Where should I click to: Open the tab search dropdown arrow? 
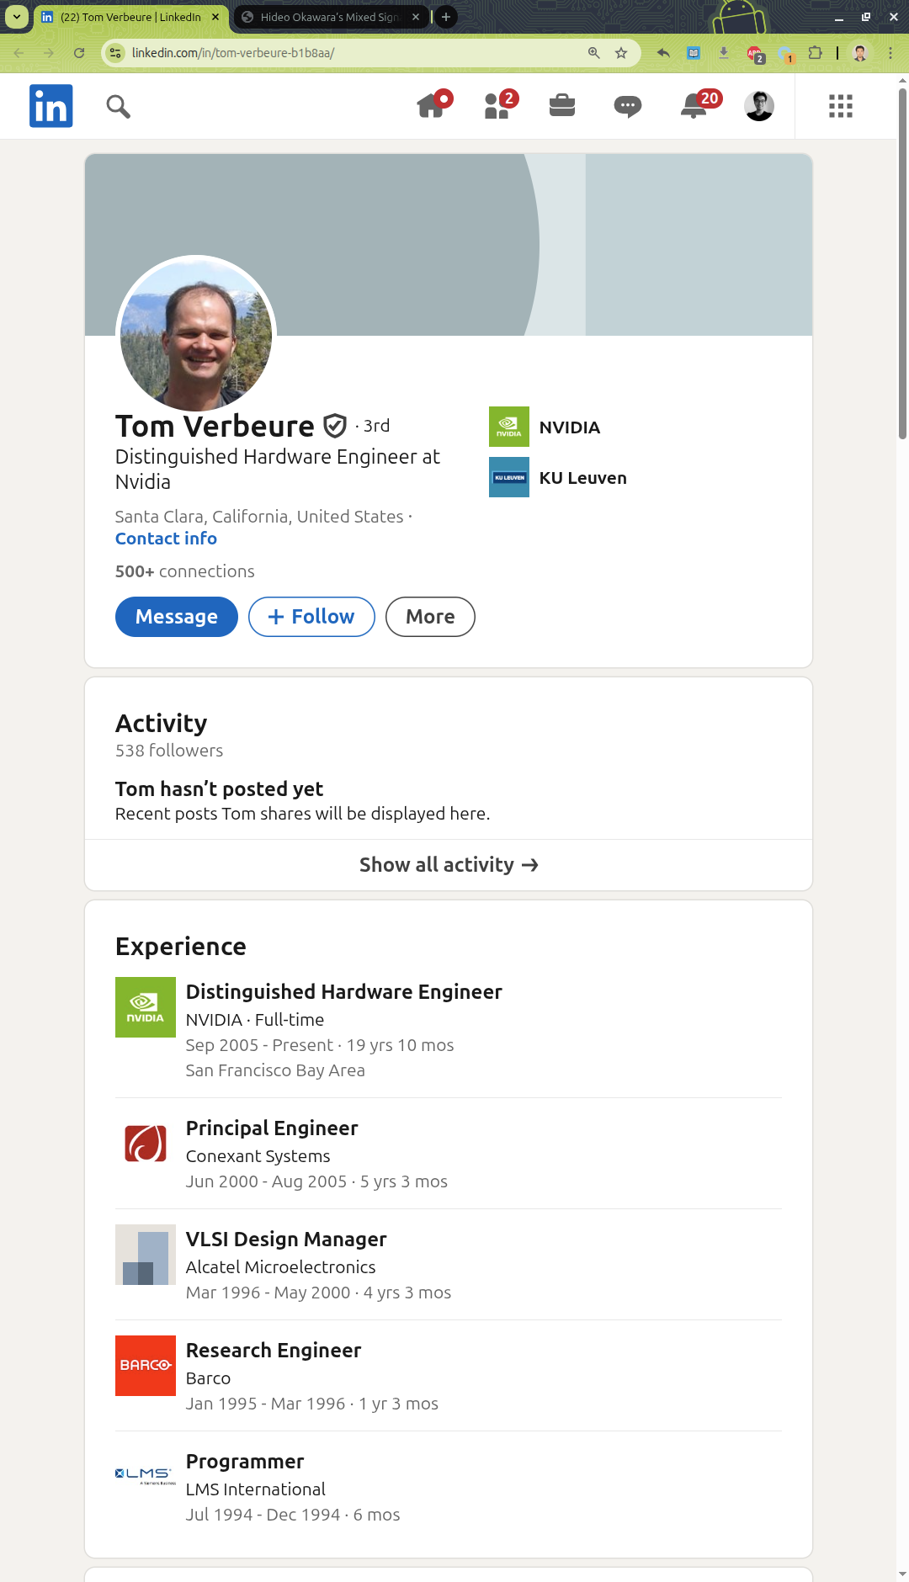[x=17, y=17]
